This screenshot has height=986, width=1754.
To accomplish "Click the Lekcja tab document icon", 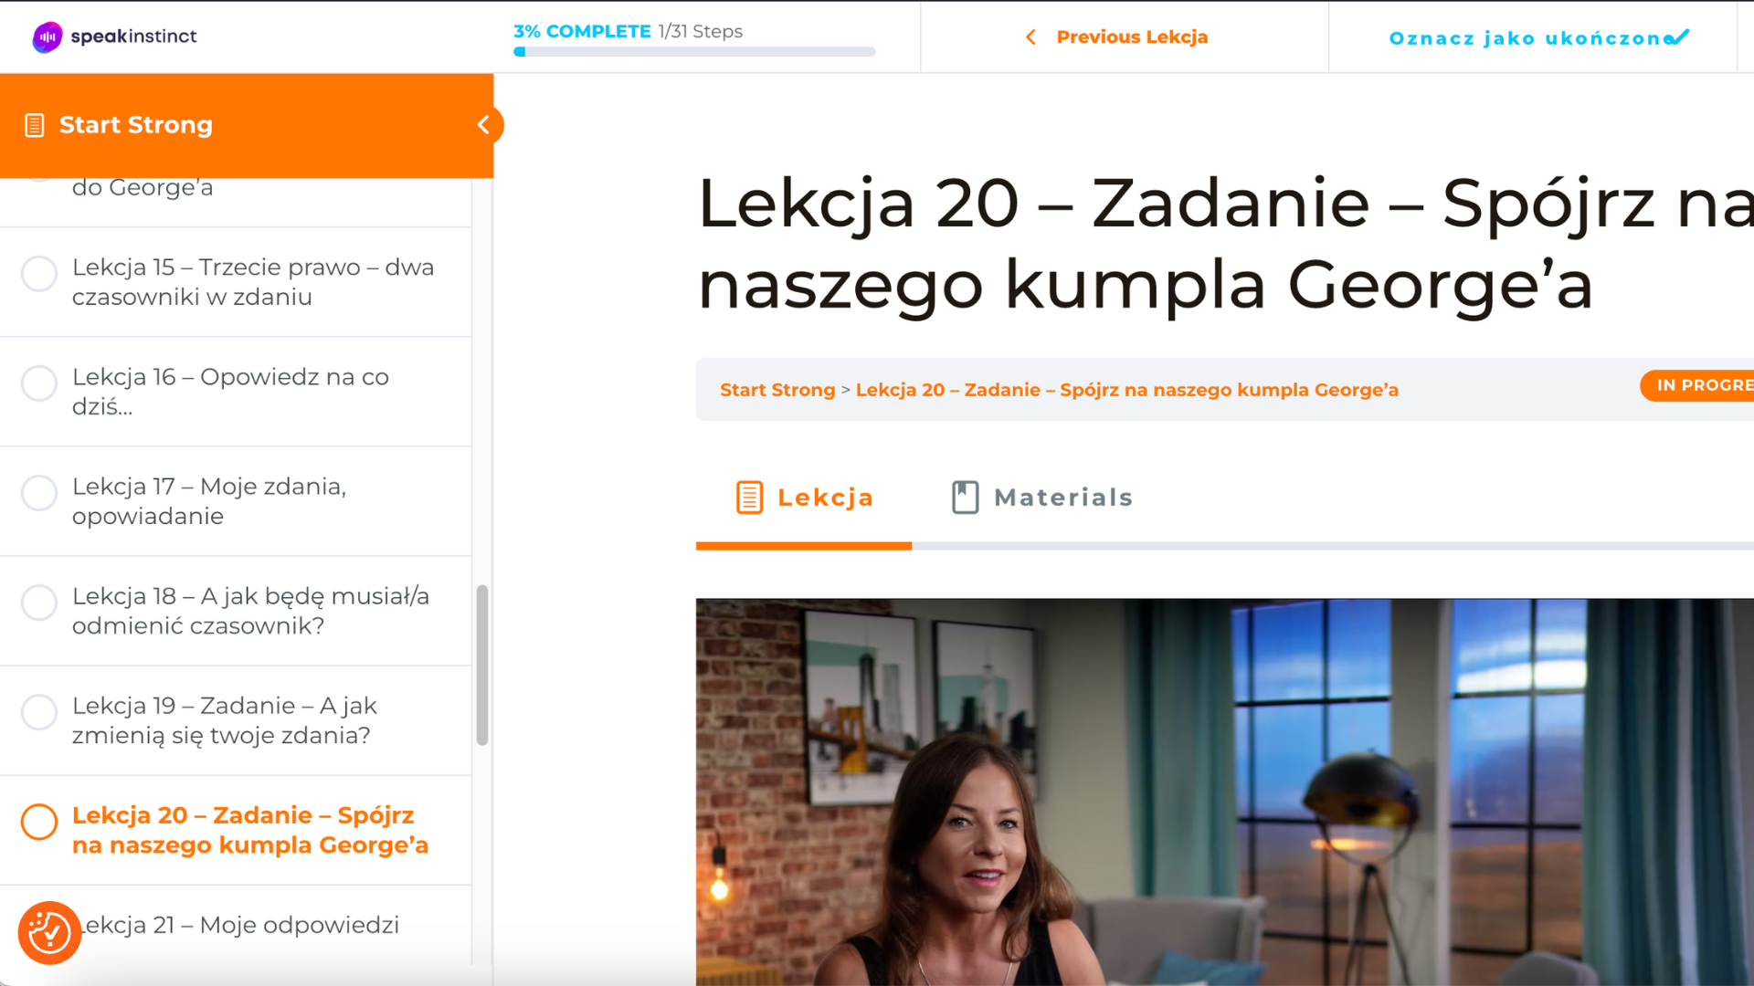I will point(749,498).
